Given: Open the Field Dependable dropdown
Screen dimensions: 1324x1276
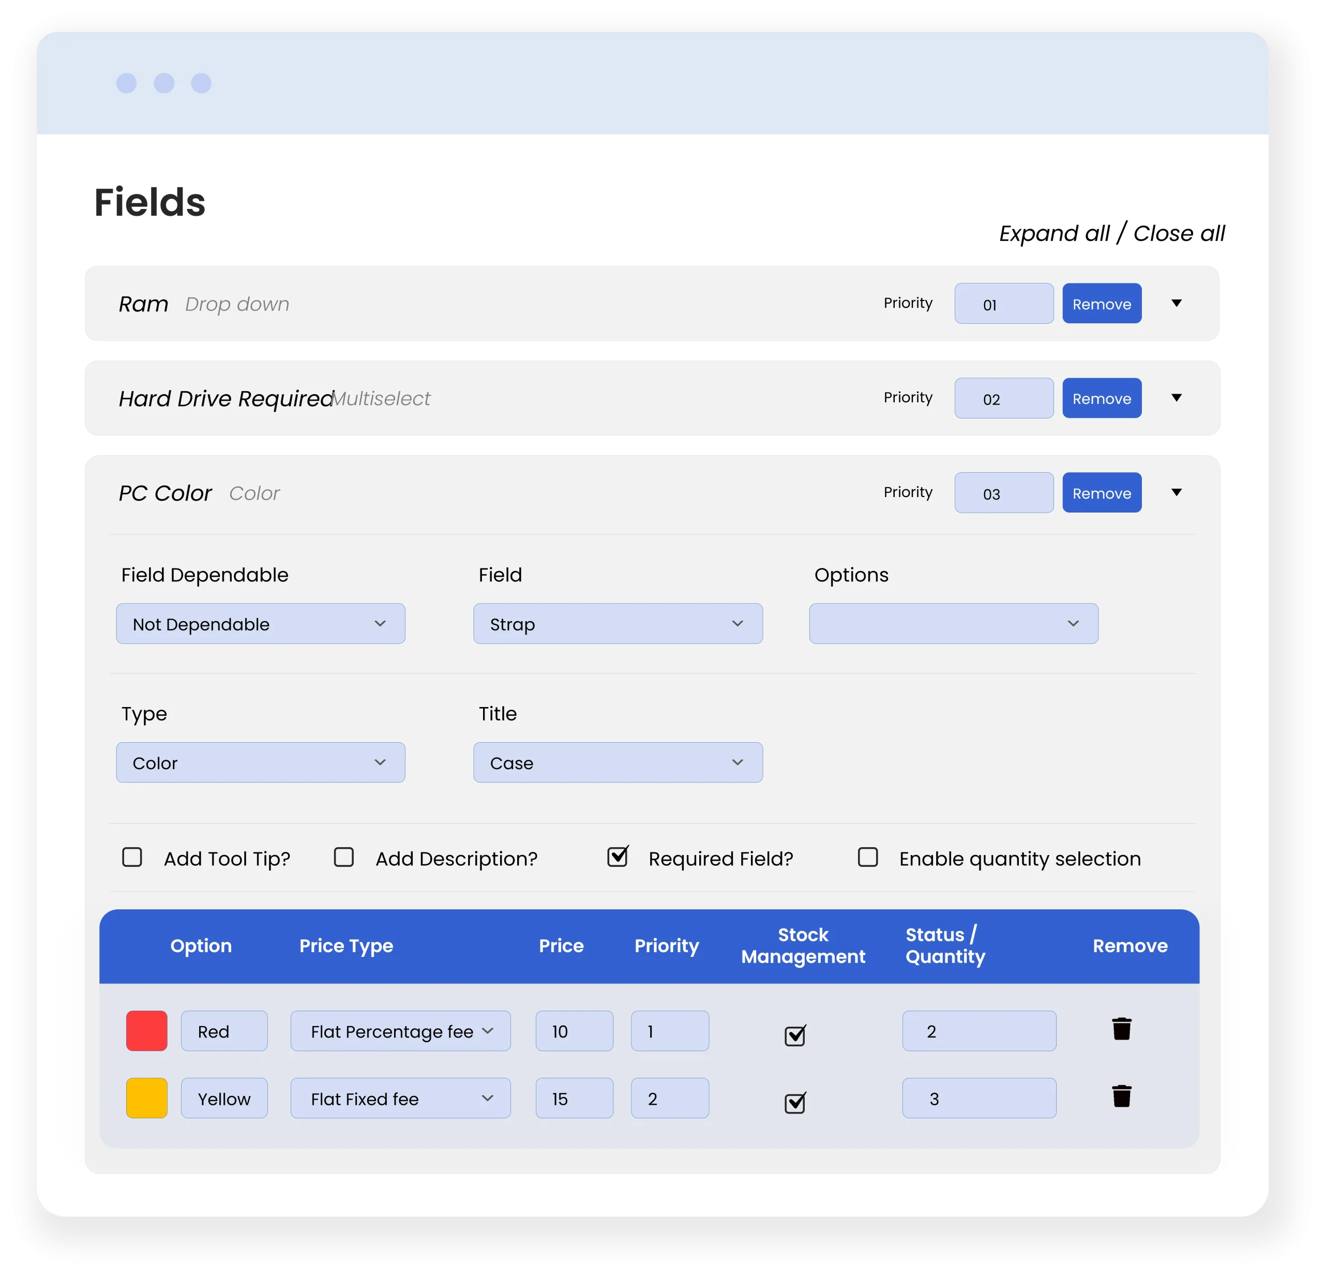Looking at the screenshot, I should [261, 623].
